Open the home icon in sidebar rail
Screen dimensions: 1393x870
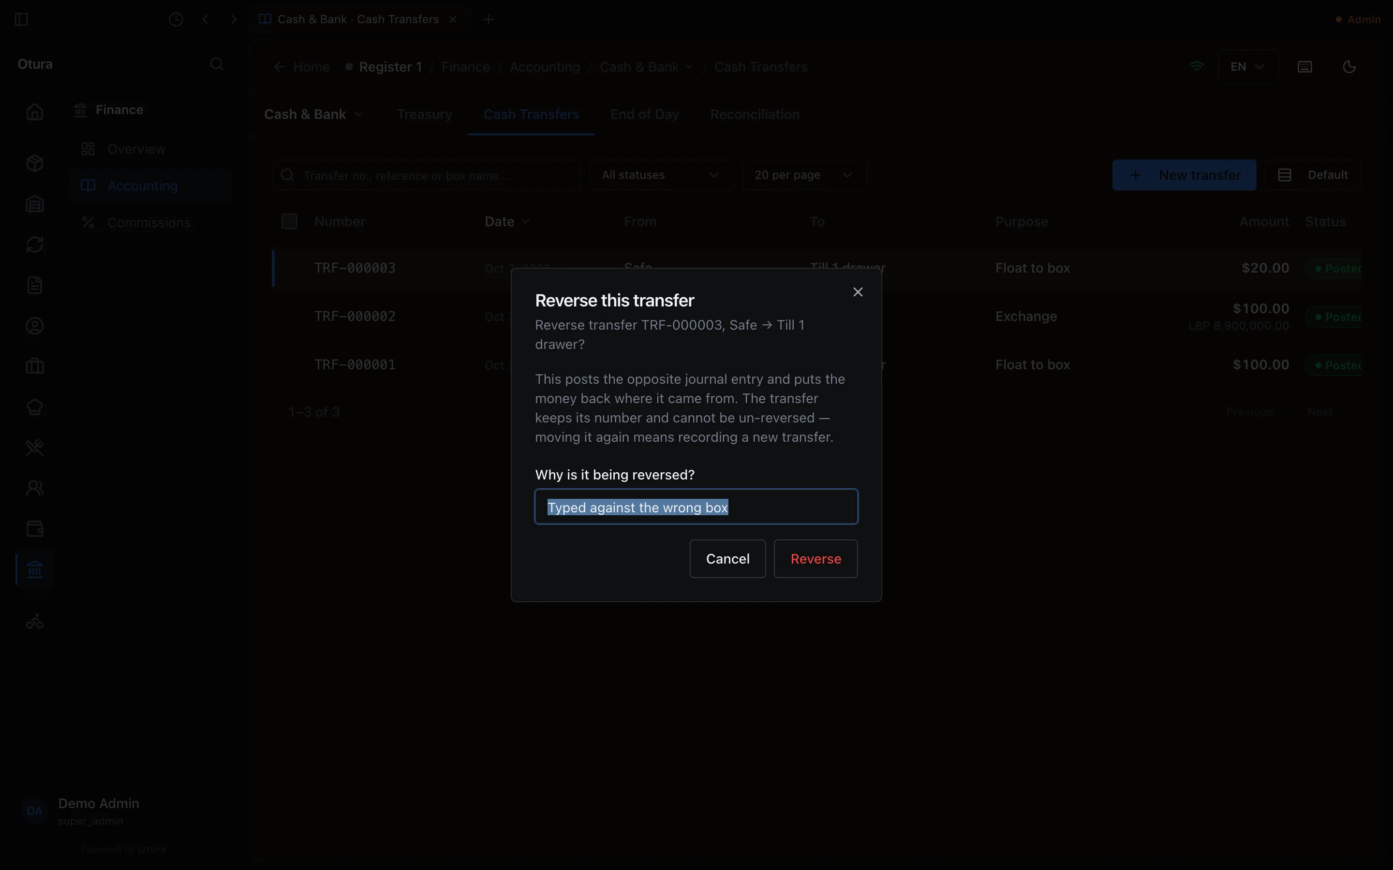(x=35, y=112)
